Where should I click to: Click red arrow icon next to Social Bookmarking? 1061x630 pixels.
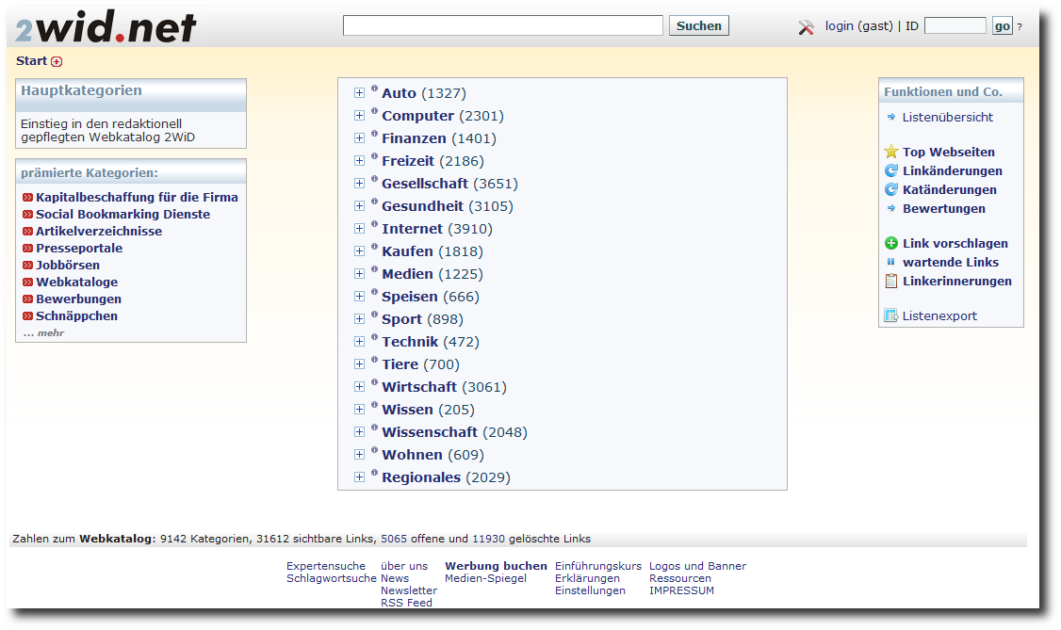[x=27, y=215]
